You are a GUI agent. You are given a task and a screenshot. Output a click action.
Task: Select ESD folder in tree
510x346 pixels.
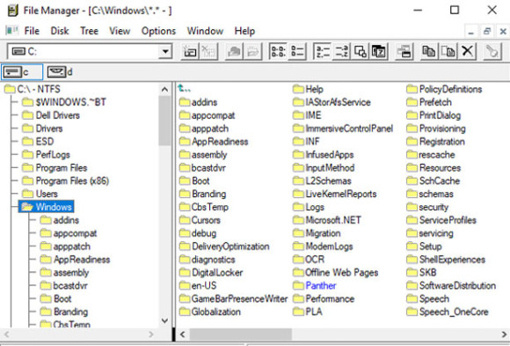pos(38,142)
